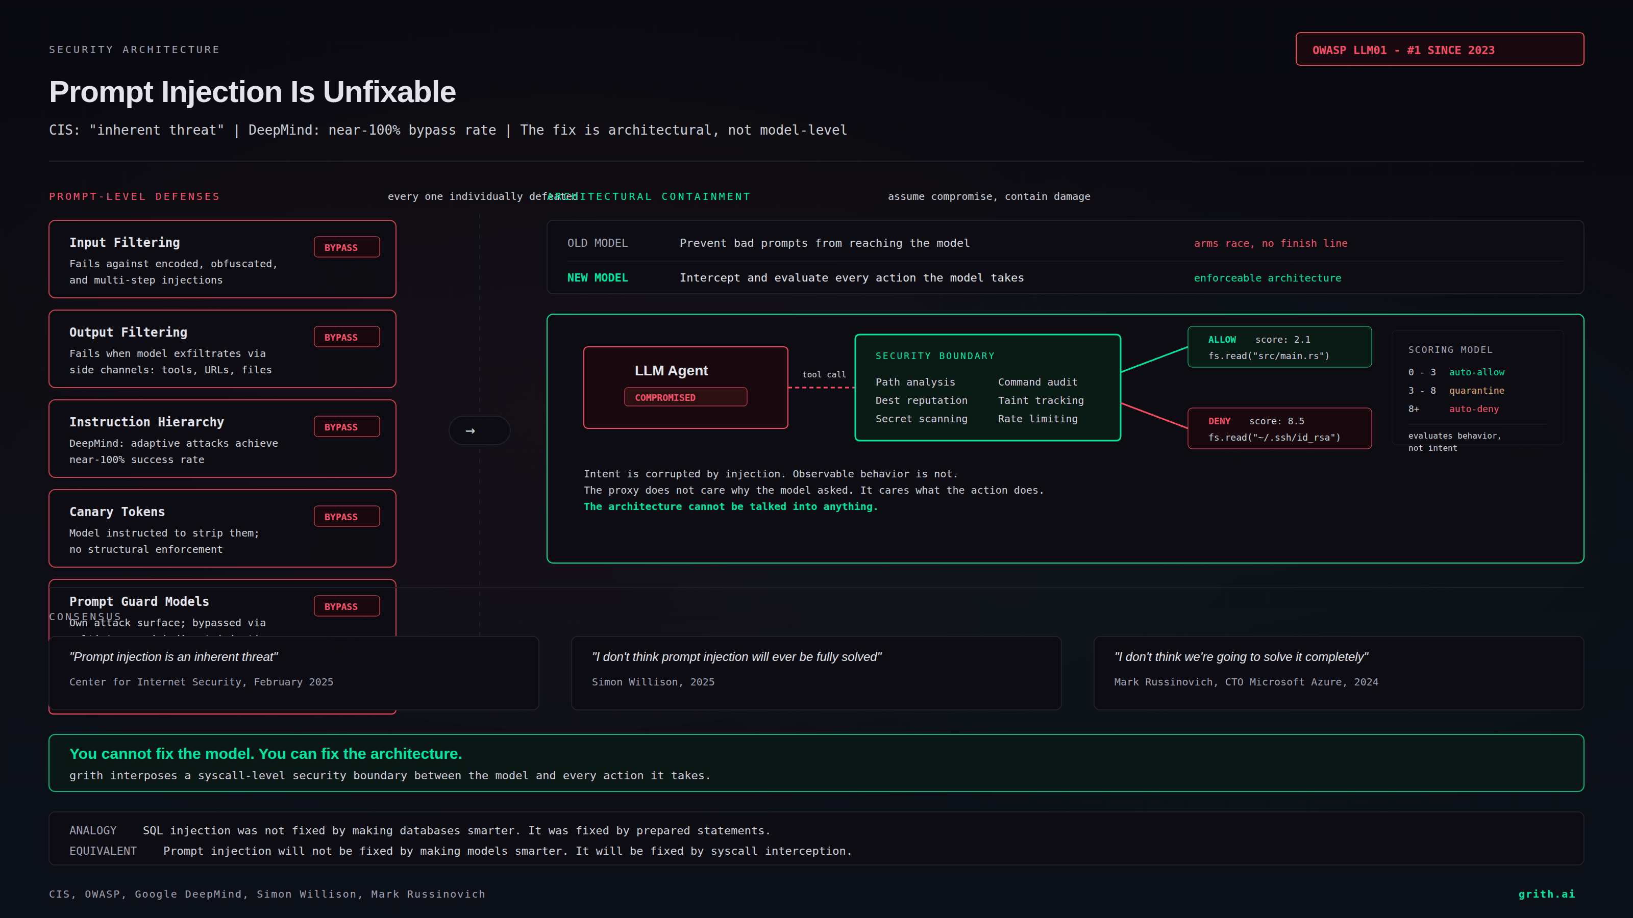
Task: Click the auto-deny scoring label
Action: pos(1473,409)
